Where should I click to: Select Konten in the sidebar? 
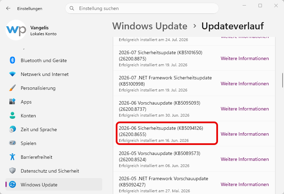[x=54, y=116]
